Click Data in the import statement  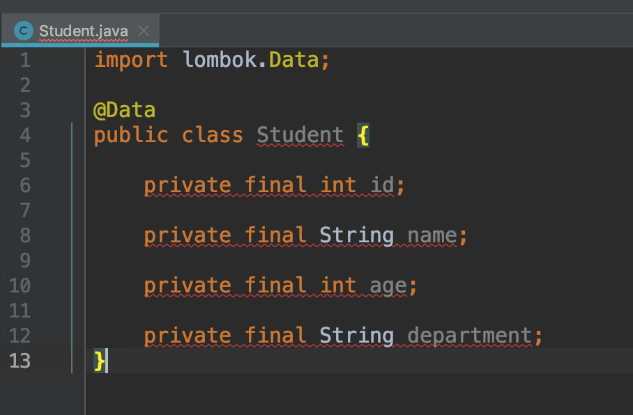294,60
